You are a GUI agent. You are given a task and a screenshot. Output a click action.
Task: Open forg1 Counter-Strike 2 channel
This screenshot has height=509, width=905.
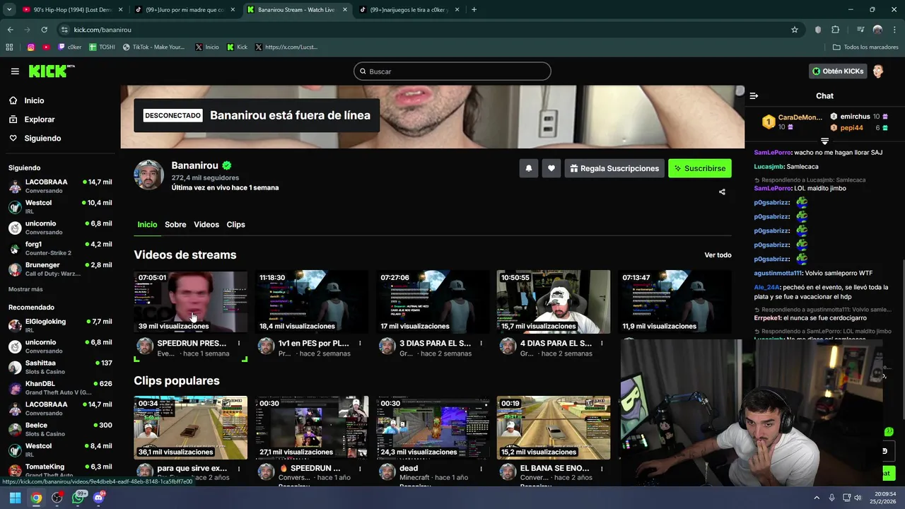[60, 248]
